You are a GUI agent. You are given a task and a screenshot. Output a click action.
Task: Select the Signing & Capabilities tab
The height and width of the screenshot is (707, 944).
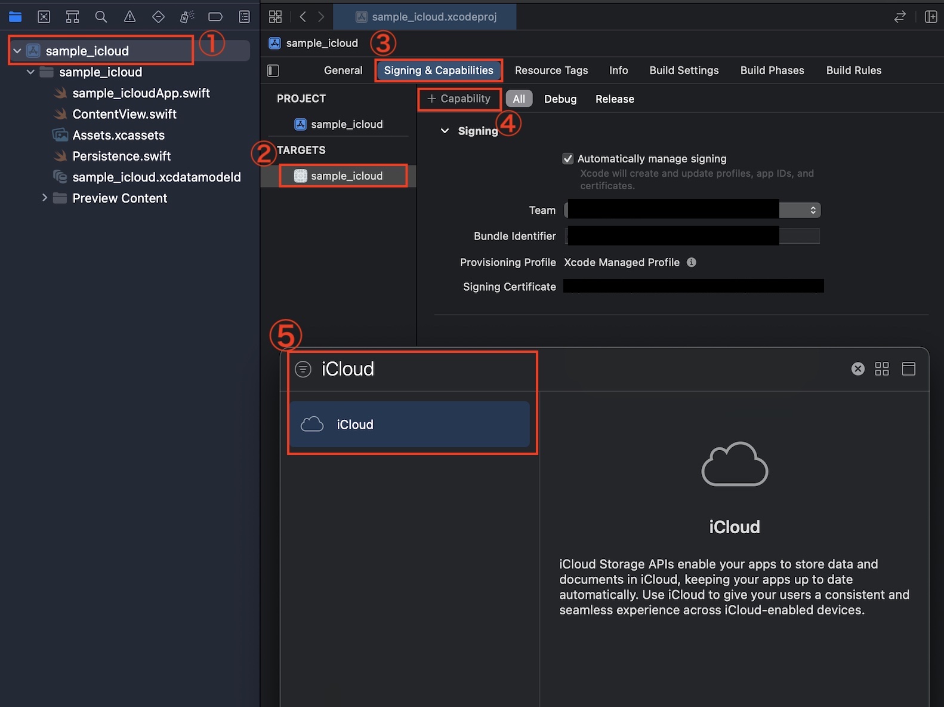point(439,70)
